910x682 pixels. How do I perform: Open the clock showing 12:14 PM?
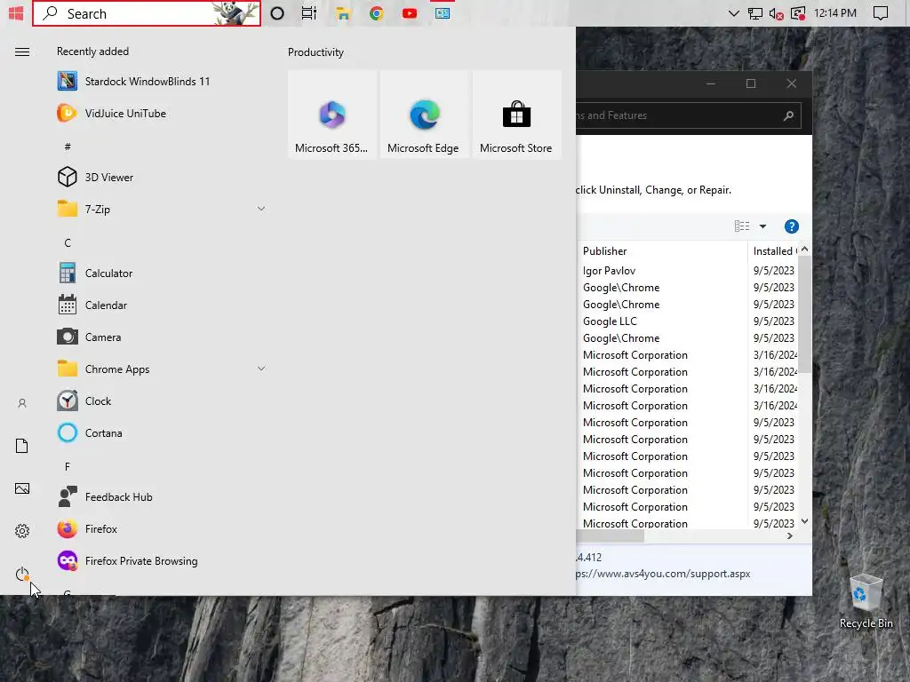(835, 13)
